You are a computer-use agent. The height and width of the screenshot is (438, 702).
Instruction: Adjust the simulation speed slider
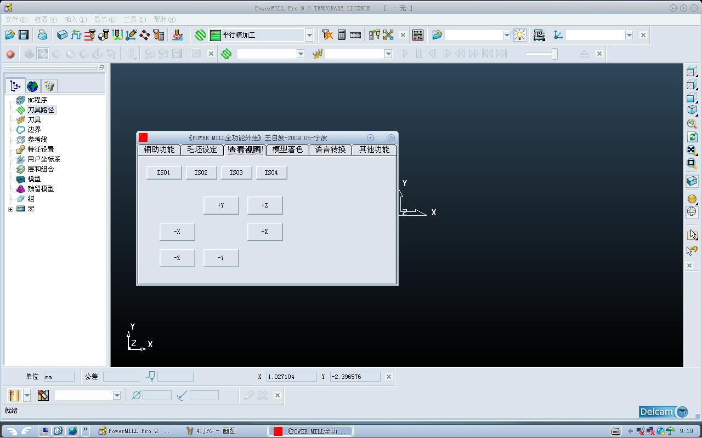[554, 54]
